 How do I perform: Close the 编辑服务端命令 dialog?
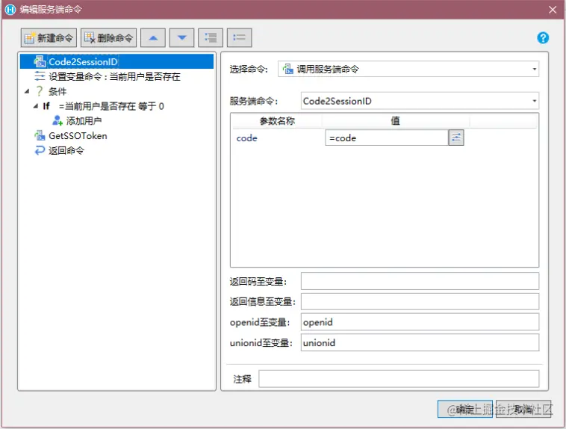[x=553, y=10]
